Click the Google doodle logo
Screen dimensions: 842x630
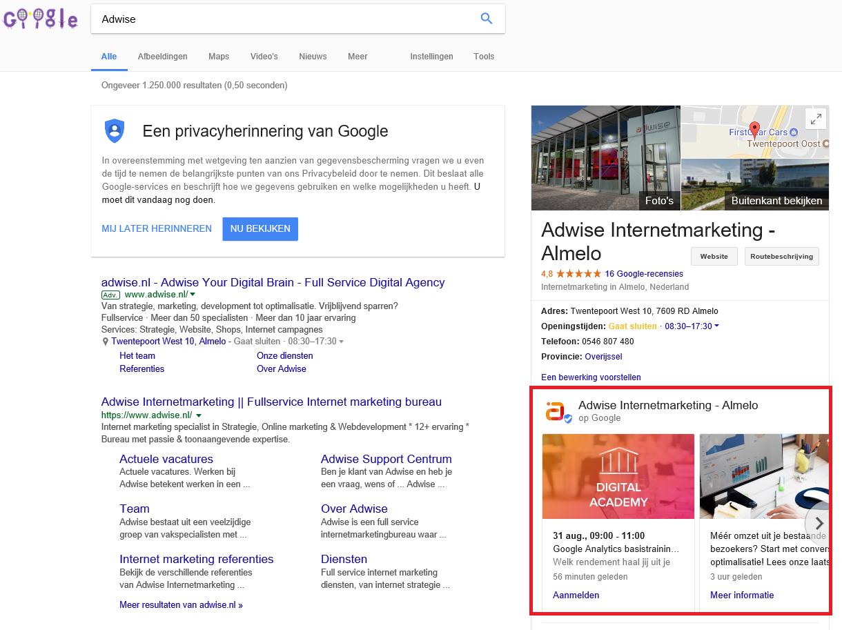pos(40,19)
